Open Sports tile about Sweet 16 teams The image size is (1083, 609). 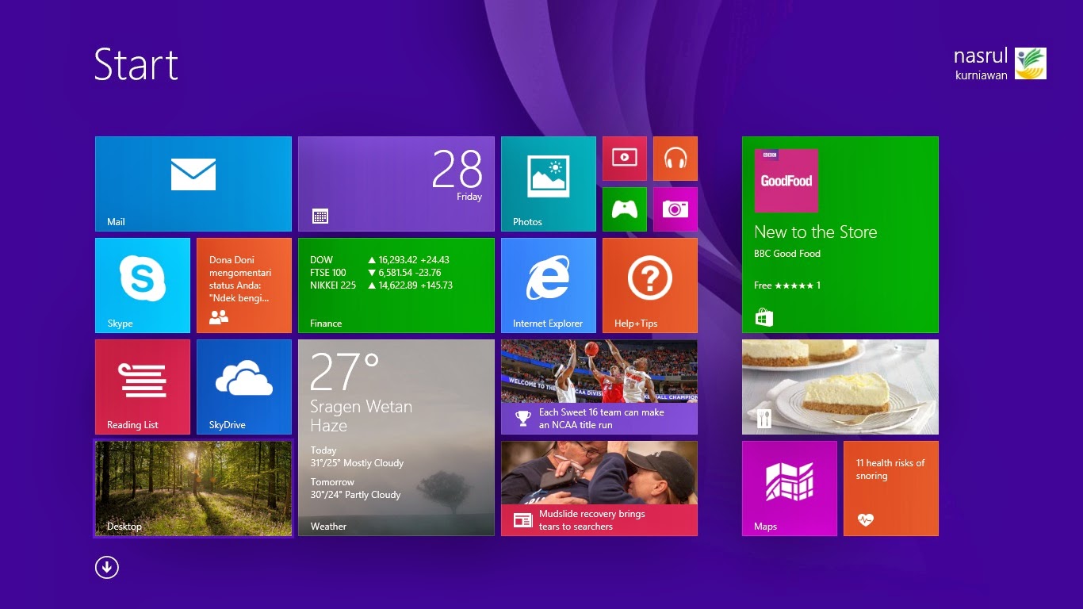(599, 387)
